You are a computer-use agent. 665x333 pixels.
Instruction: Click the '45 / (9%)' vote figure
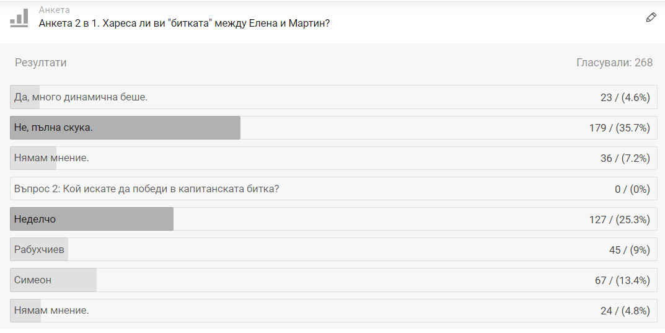(629, 250)
